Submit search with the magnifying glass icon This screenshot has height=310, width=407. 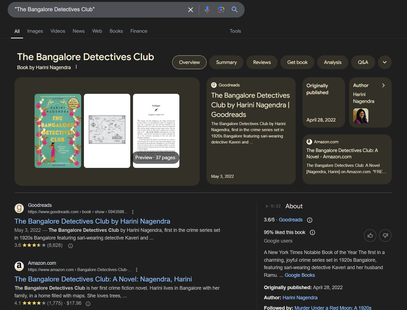(x=234, y=10)
